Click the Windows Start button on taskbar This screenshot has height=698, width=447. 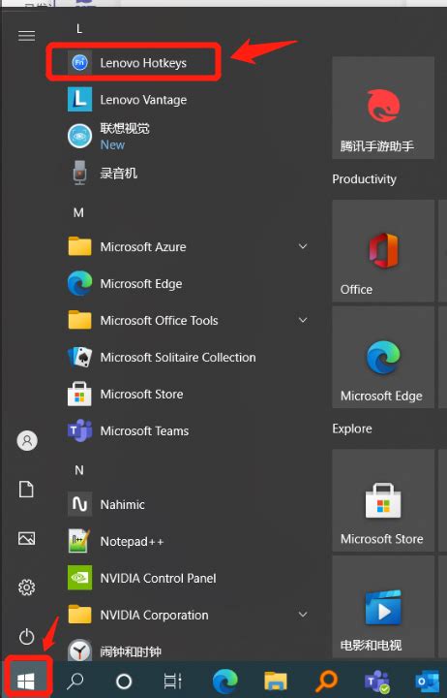click(27, 681)
